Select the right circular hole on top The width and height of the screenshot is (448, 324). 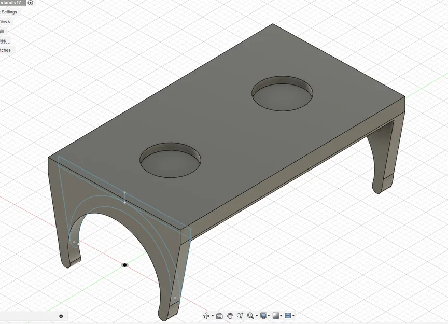(x=282, y=93)
